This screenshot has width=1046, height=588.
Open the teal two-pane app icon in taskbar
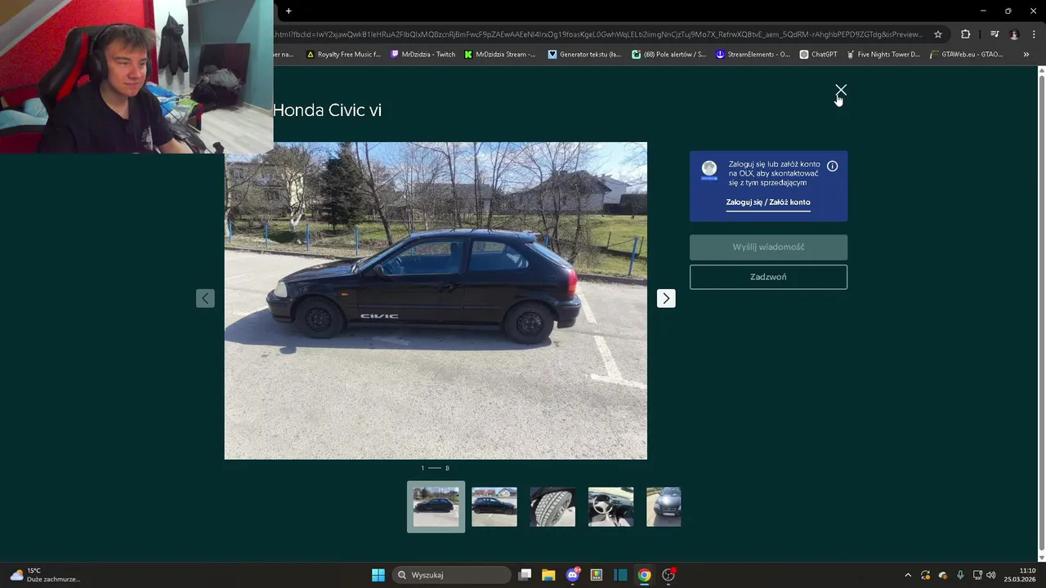[x=620, y=575]
